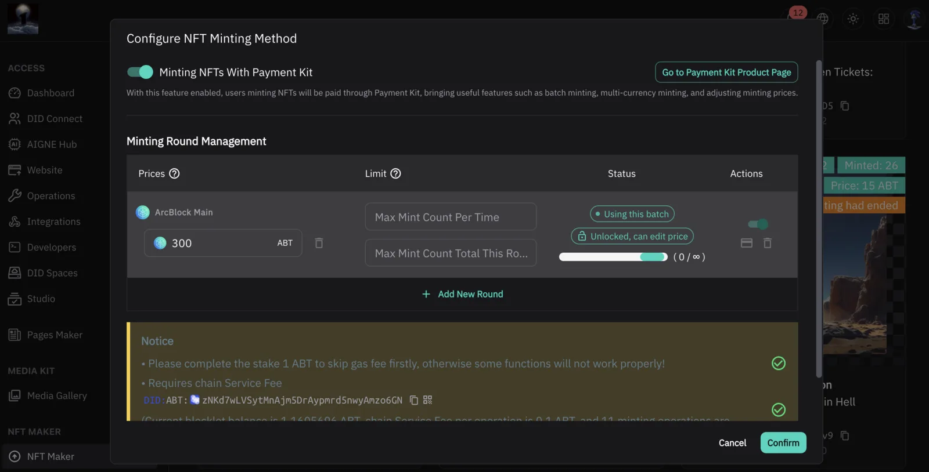Click the DID Connect people icon
This screenshot has width=929, height=472.
click(x=15, y=118)
